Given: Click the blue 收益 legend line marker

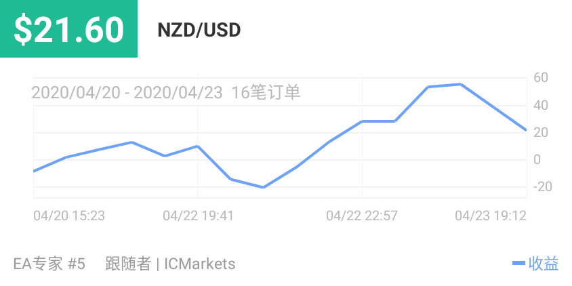Looking at the screenshot, I should (519, 264).
